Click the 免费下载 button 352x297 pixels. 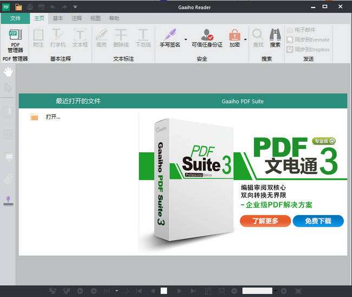coord(318,221)
